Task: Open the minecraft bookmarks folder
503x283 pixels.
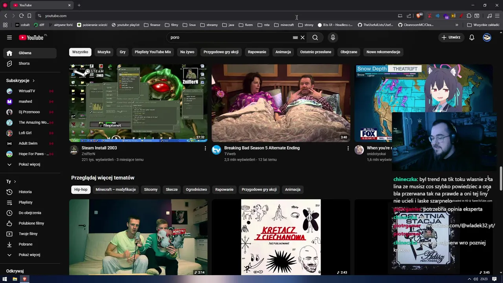Action: point(284,25)
